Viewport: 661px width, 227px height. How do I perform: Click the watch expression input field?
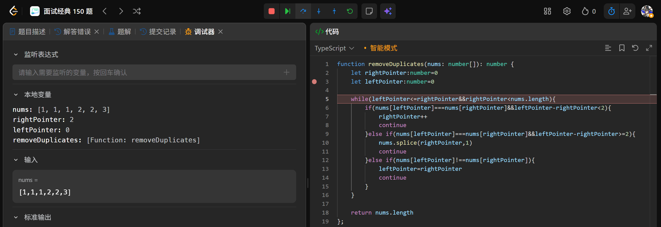tap(150, 72)
